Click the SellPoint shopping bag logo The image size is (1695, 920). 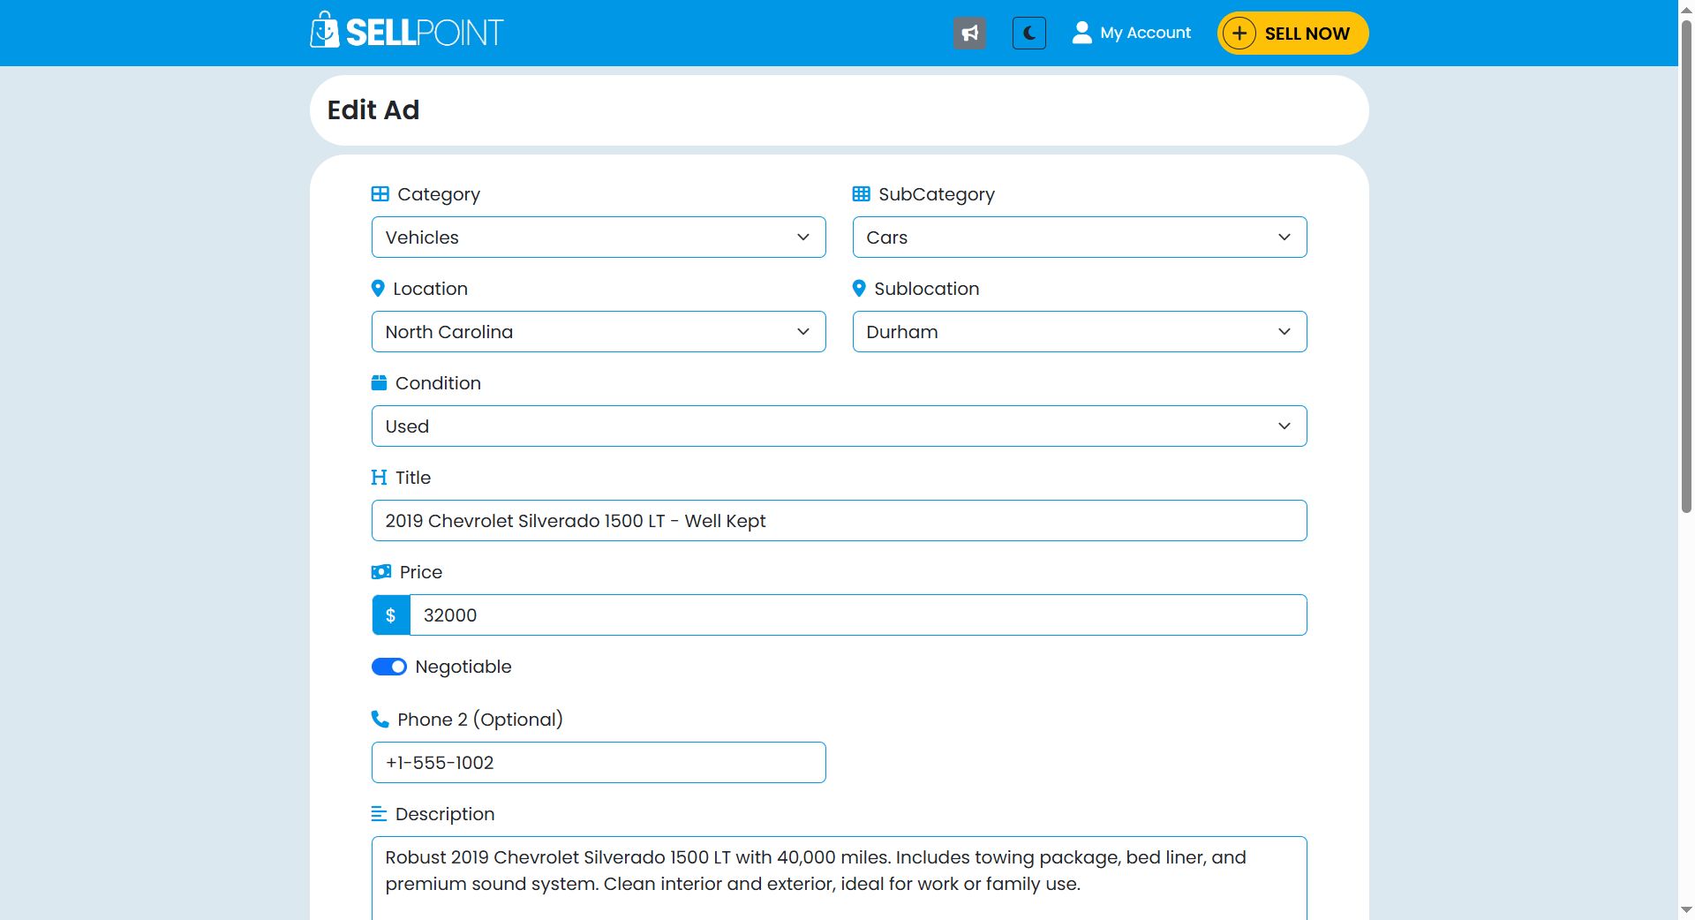coord(324,31)
